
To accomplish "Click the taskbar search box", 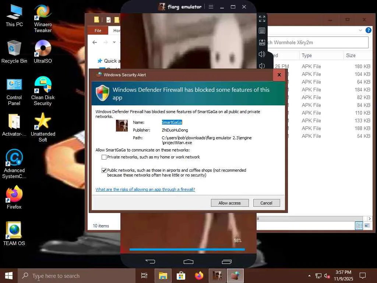I will click(77, 276).
